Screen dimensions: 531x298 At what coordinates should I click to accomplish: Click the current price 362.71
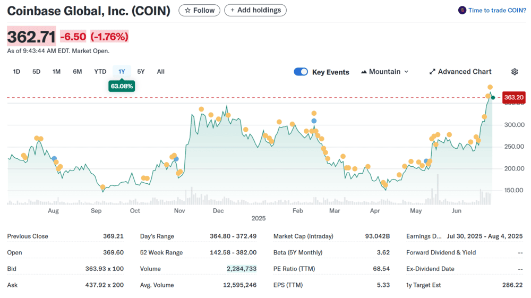pyautogui.click(x=31, y=36)
